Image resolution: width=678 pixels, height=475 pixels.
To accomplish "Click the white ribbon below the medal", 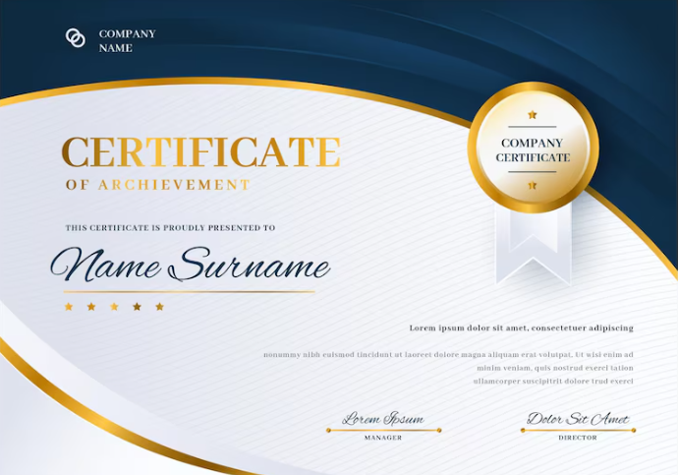I will (x=533, y=245).
